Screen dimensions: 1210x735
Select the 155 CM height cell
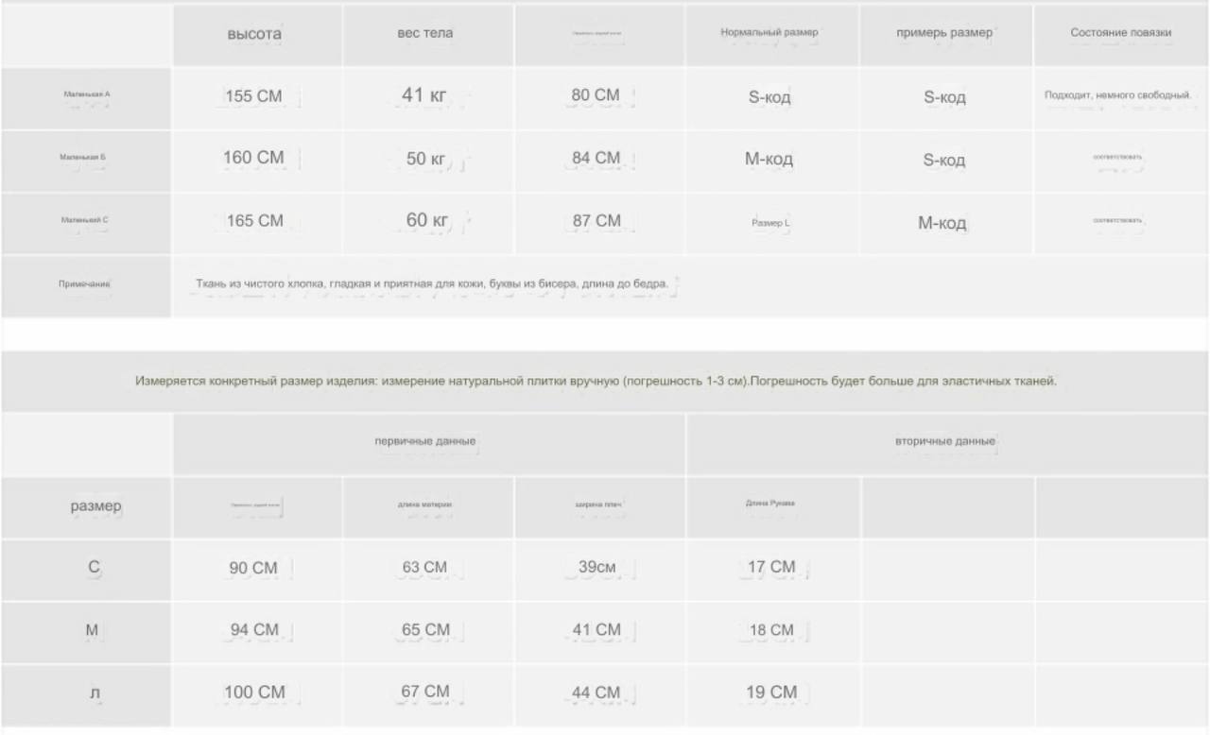[254, 96]
